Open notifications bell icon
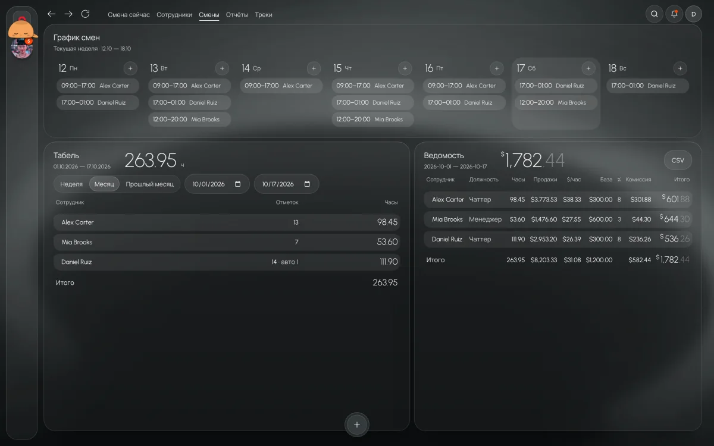Image resolution: width=714 pixels, height=446 pixels. tap(674, 14)
